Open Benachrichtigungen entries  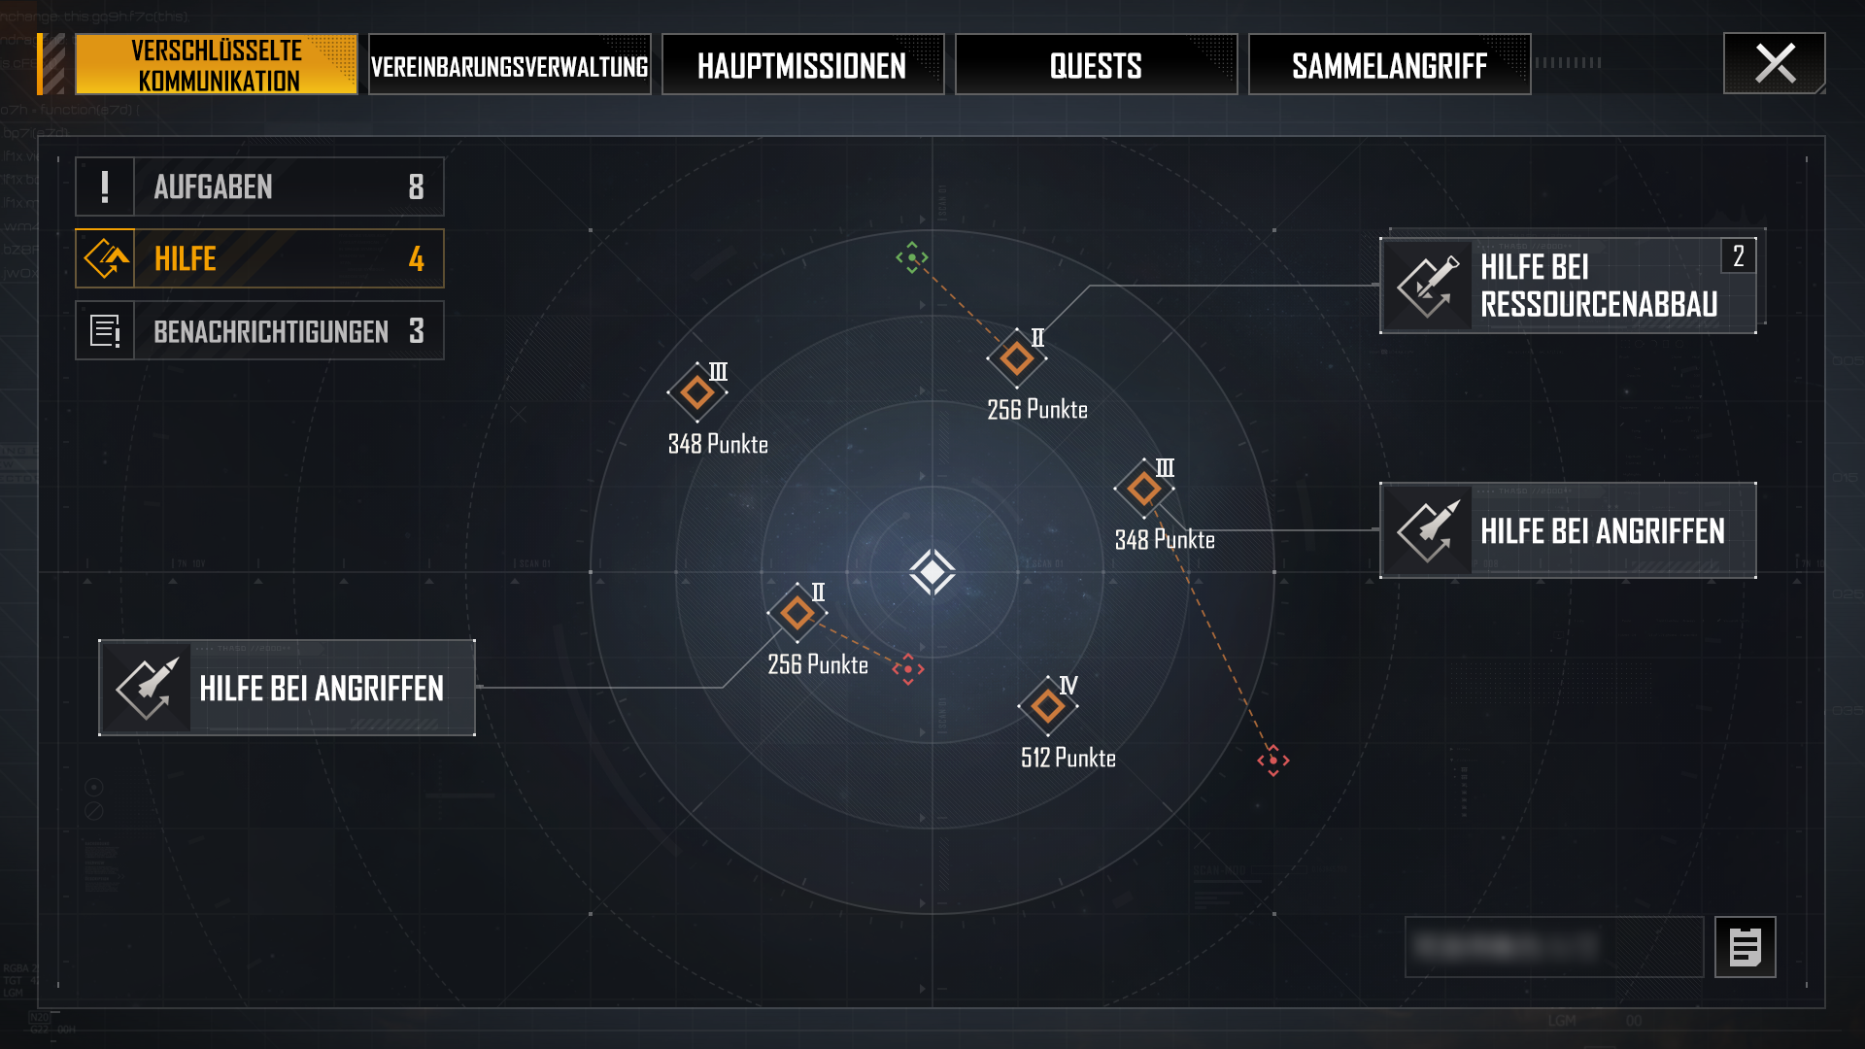(x=260, y=330)
